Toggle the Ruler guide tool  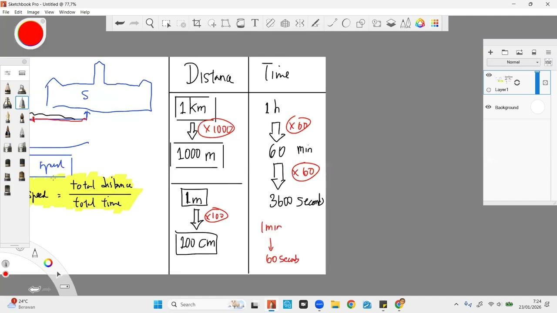click(270, 23)
